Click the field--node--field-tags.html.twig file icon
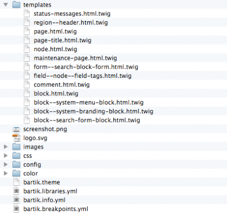The image size is (227, 213). point(27,76)
